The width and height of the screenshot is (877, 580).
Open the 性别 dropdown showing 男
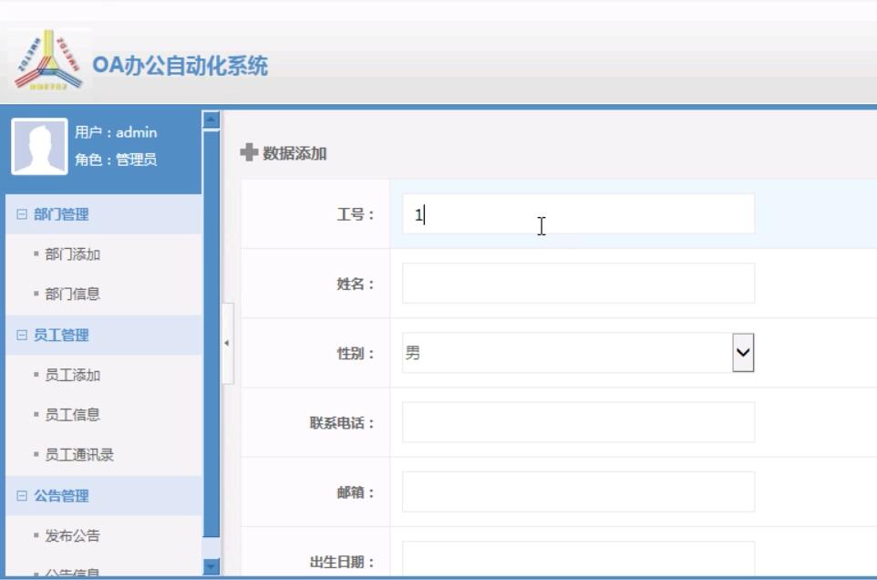click(578, 353)
